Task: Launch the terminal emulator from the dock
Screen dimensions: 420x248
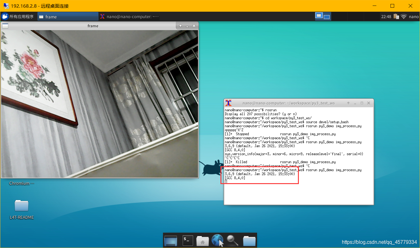Action: point(188,241)
